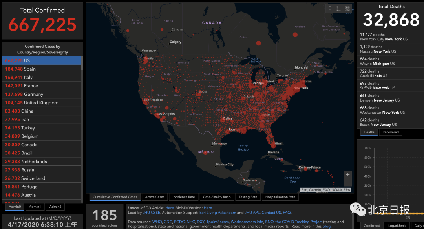Select Canada in the country list
Viewport: 424px width, 229px height.
[x=41, y=144]
